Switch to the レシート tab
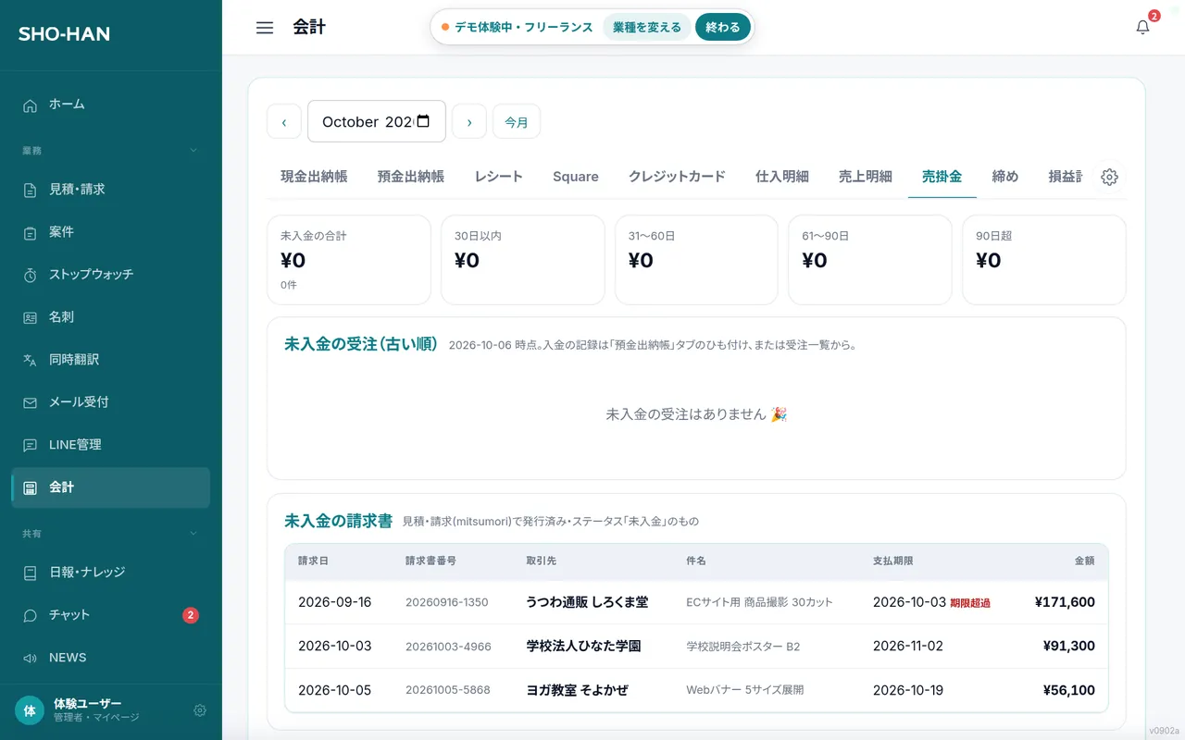The width and height of the screenshot is (1185, 740). (x=499, y=177)
